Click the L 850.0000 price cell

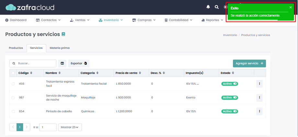pyautogui.click(x=123, y=84)
